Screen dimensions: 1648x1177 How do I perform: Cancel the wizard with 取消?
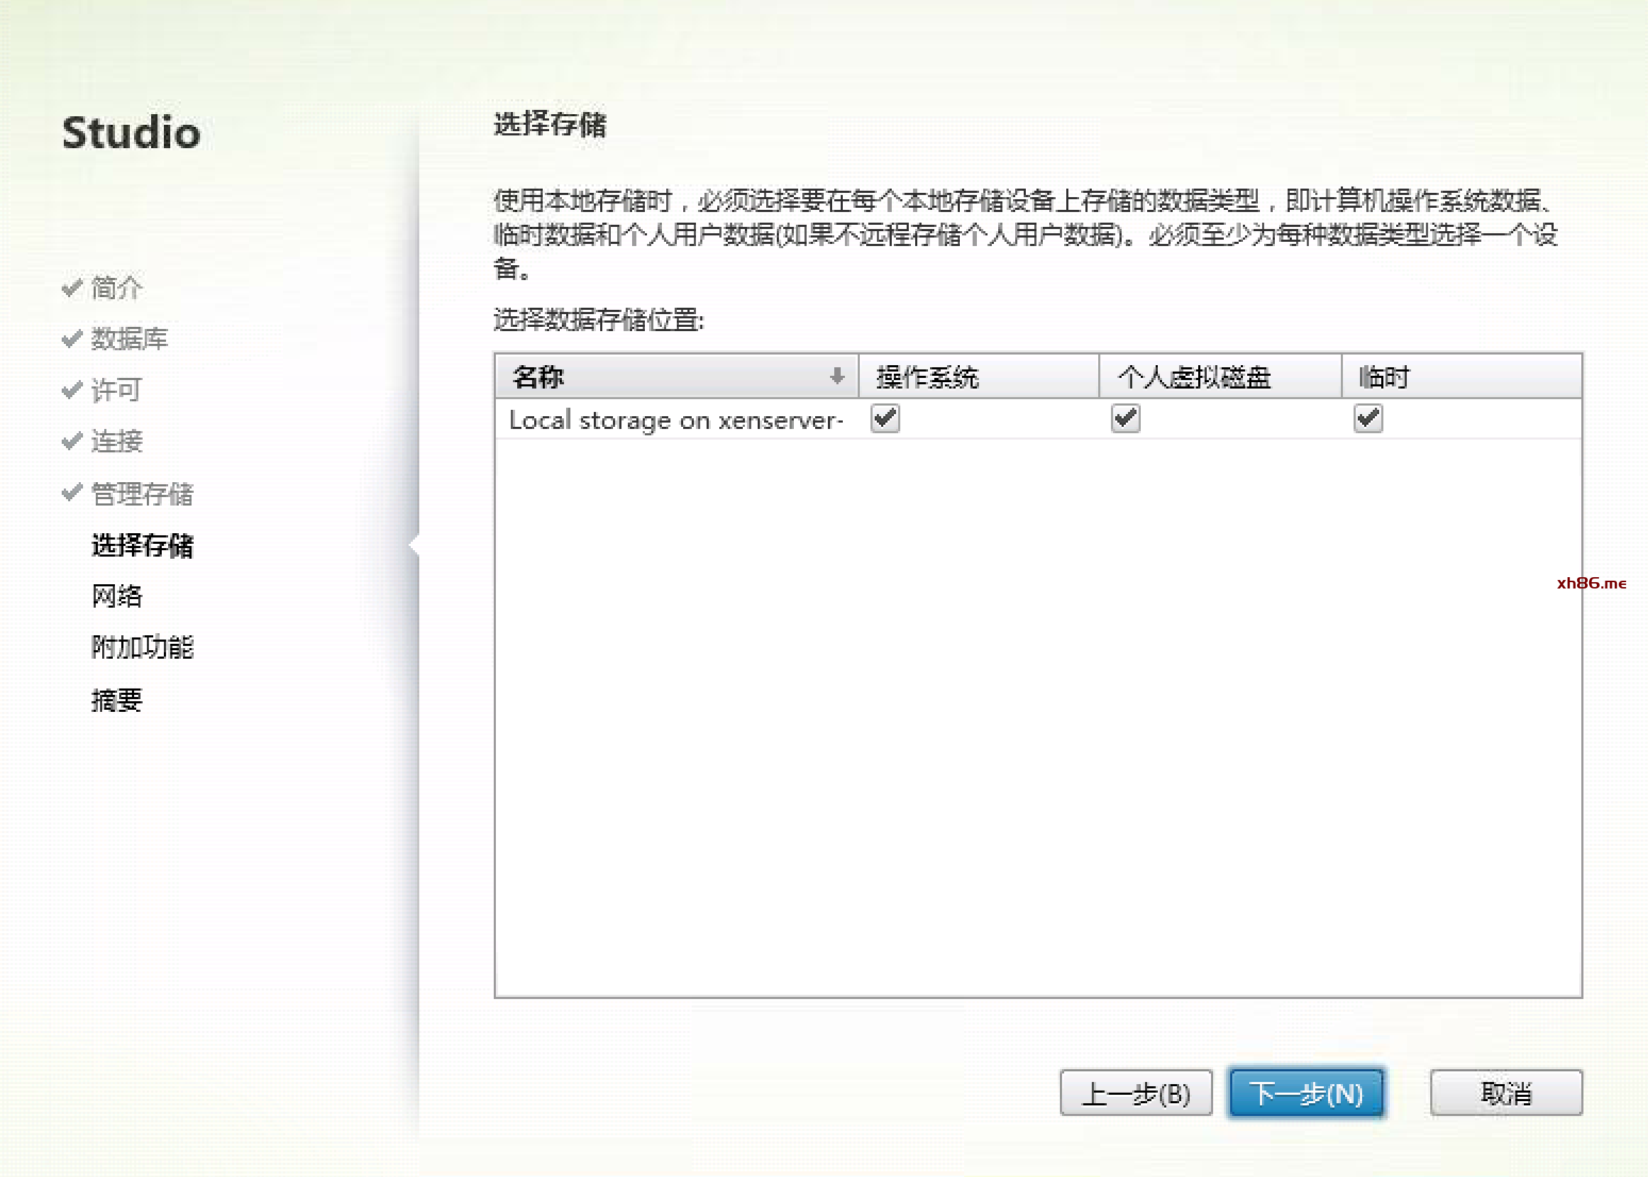pyautogui.click(x=1506, y=1093)
